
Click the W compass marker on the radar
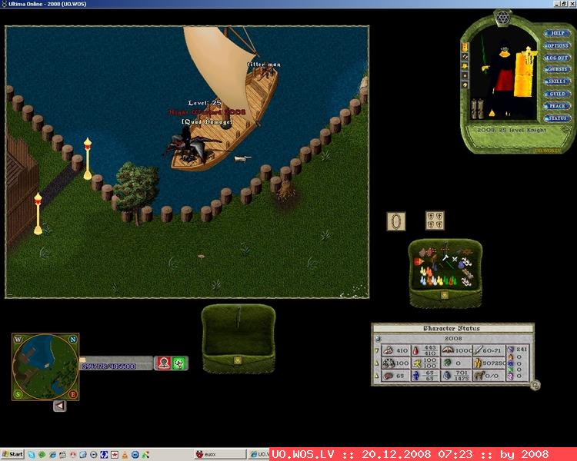[18, 340]
